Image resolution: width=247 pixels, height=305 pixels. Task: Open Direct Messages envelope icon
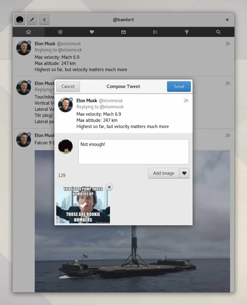tap(123, 32)
